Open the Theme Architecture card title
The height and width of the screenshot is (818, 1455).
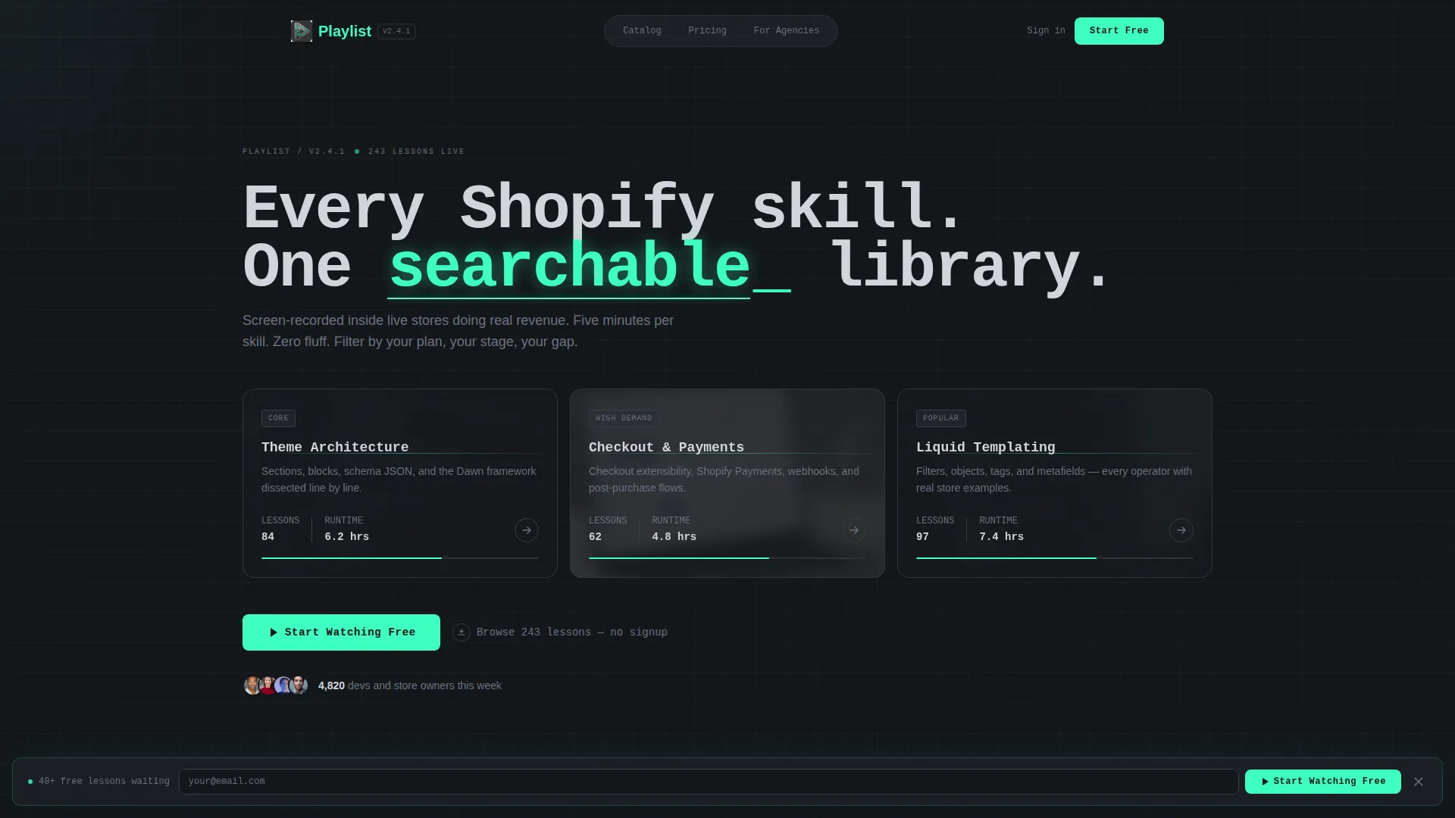(335, 448)
